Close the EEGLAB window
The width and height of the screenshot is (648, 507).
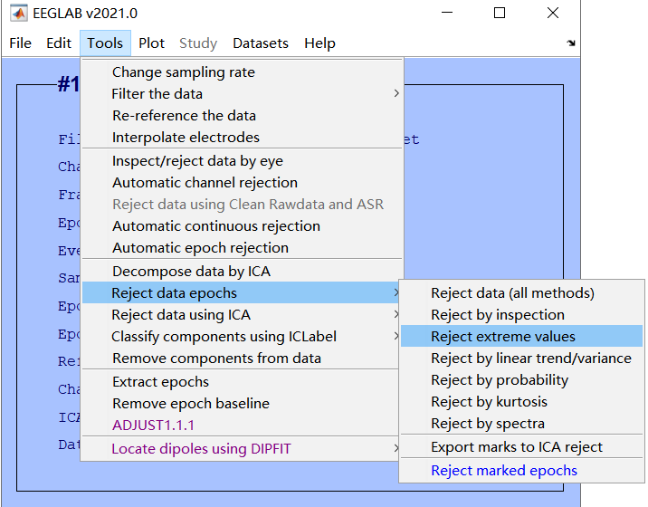[x=553, y=13]
